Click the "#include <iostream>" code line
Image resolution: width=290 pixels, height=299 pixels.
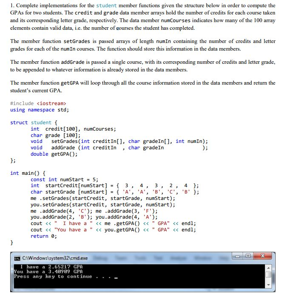pyautogui.click(x=38, y=103)
